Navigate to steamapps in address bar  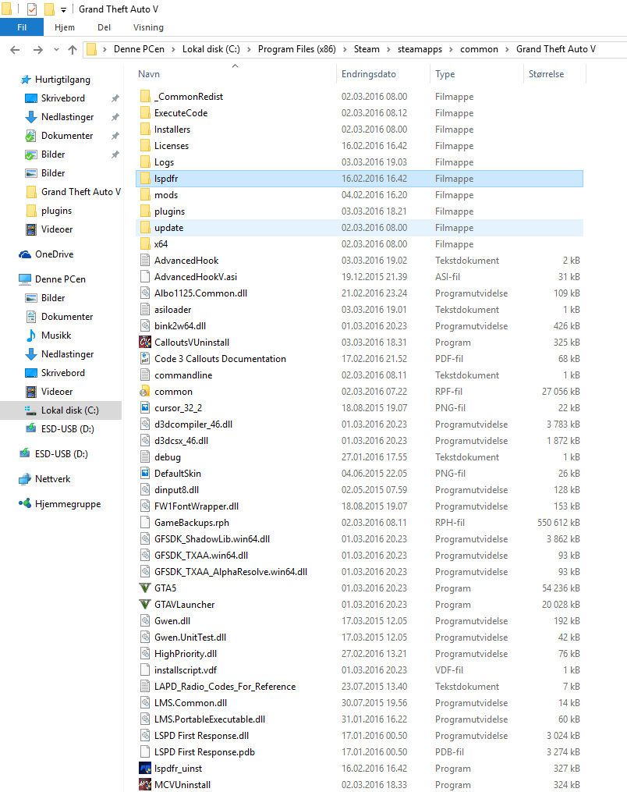[420, 49]
